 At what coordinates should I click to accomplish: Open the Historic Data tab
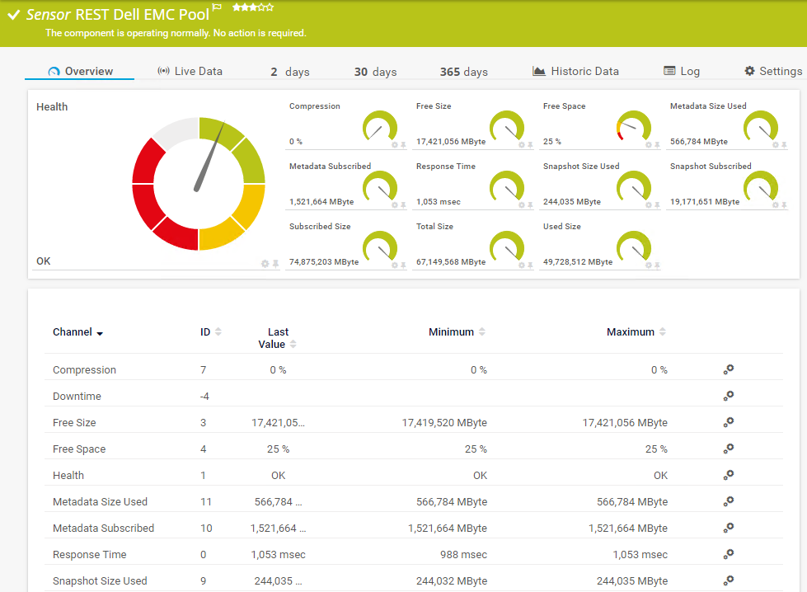tap(575, 72)
